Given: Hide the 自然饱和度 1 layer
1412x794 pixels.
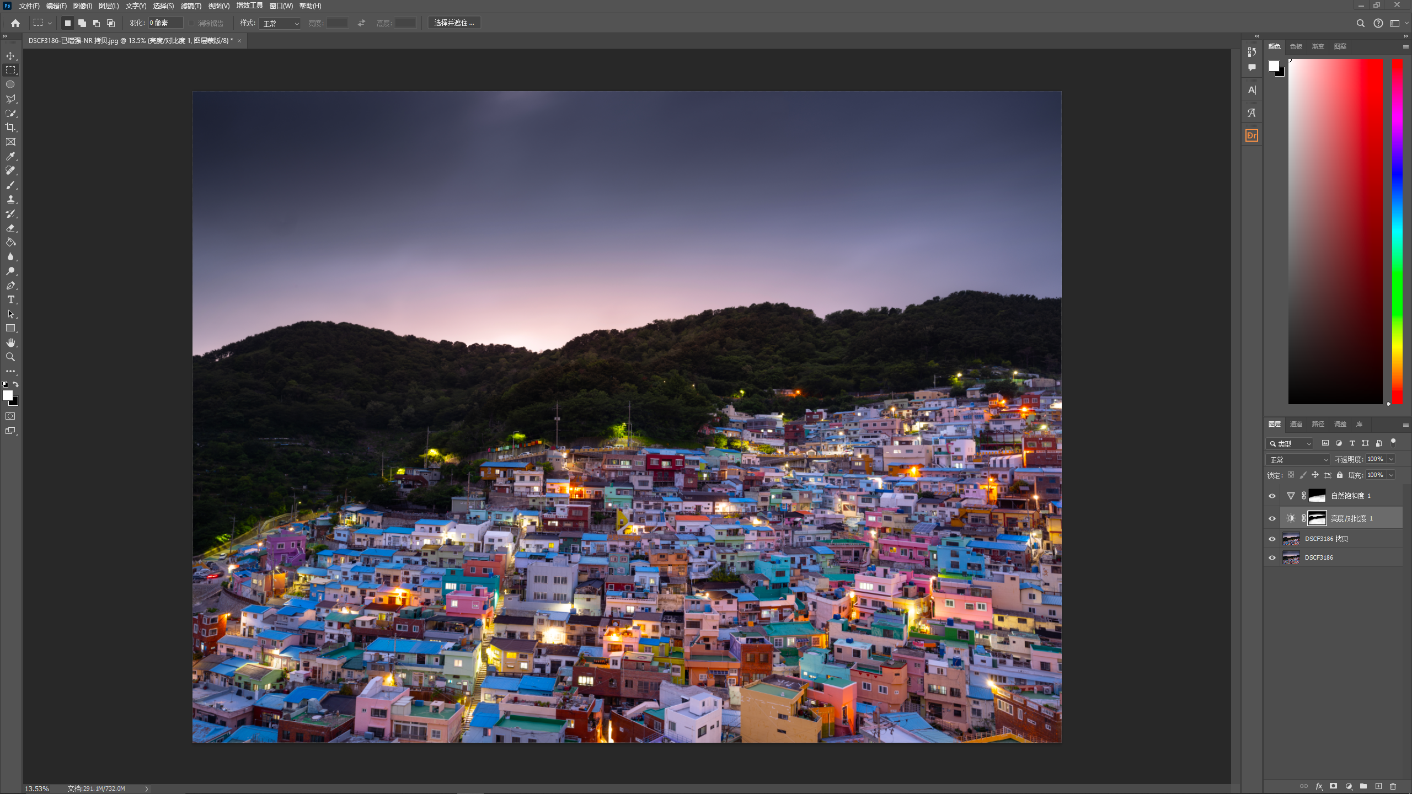Looking at the screenshot, I should click(x=1272, y=496).
